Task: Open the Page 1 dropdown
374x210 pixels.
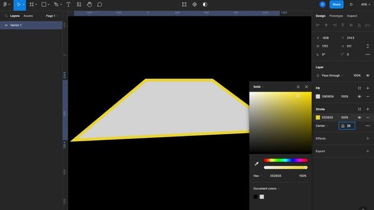Action: pos(52,16)
